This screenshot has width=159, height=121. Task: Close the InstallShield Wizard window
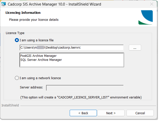[151, 4]
